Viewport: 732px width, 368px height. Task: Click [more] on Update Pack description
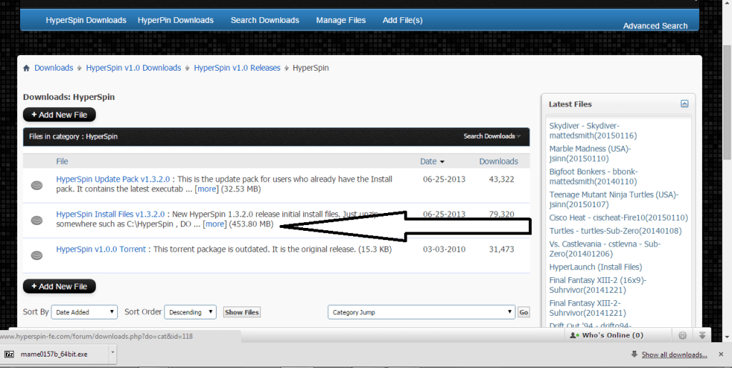206,189
